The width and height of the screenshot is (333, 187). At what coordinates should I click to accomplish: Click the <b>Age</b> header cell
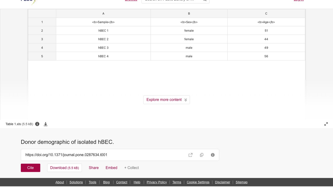pyautogui.click(x=266, y=22)
